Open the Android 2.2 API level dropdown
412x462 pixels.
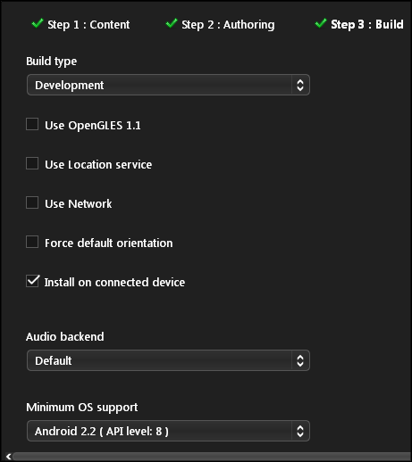tap(168, 431)
